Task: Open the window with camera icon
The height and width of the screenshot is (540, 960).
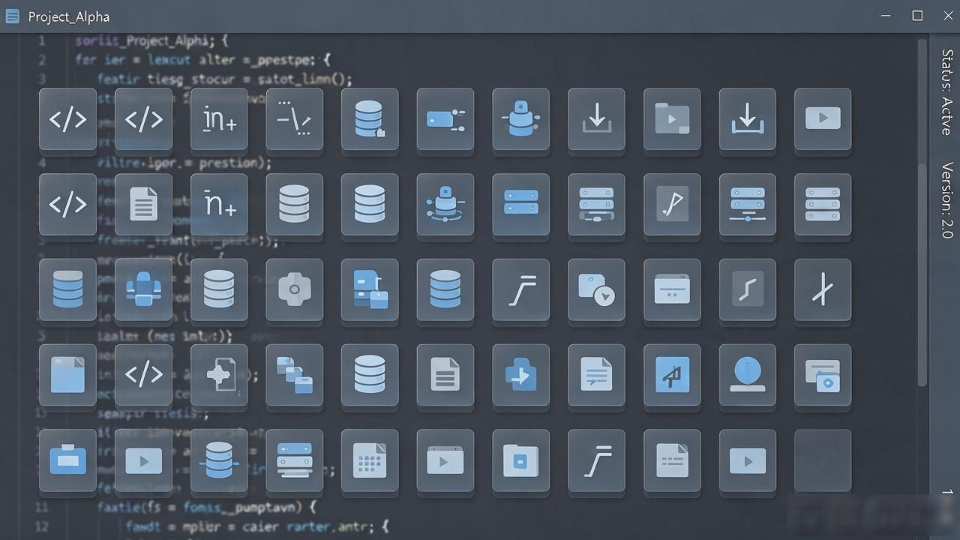Action: 823,374
